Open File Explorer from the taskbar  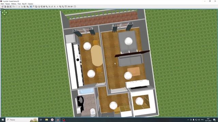point(47,120)
